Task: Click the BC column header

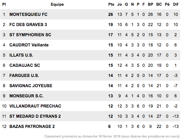Action: coord(159,4)
